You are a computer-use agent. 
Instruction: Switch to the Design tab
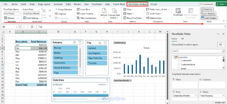tap(154, 4)
